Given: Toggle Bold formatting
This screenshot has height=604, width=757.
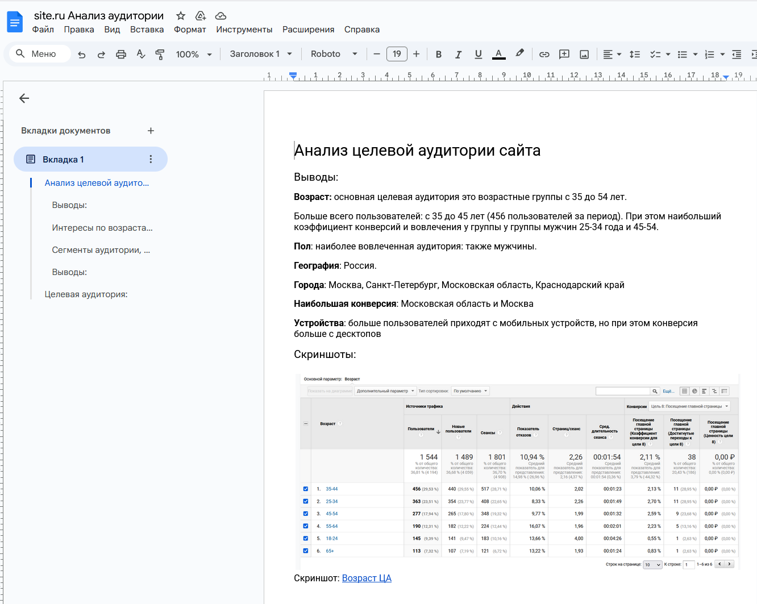Looking at the screenshot, I should (x=438, y=55).
